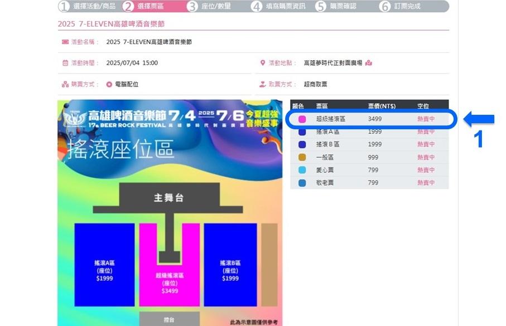The height and width of the screenshot is (326, 506).
Task: Select the 愛心票 ticket zone row
Action: click(369, 170)
